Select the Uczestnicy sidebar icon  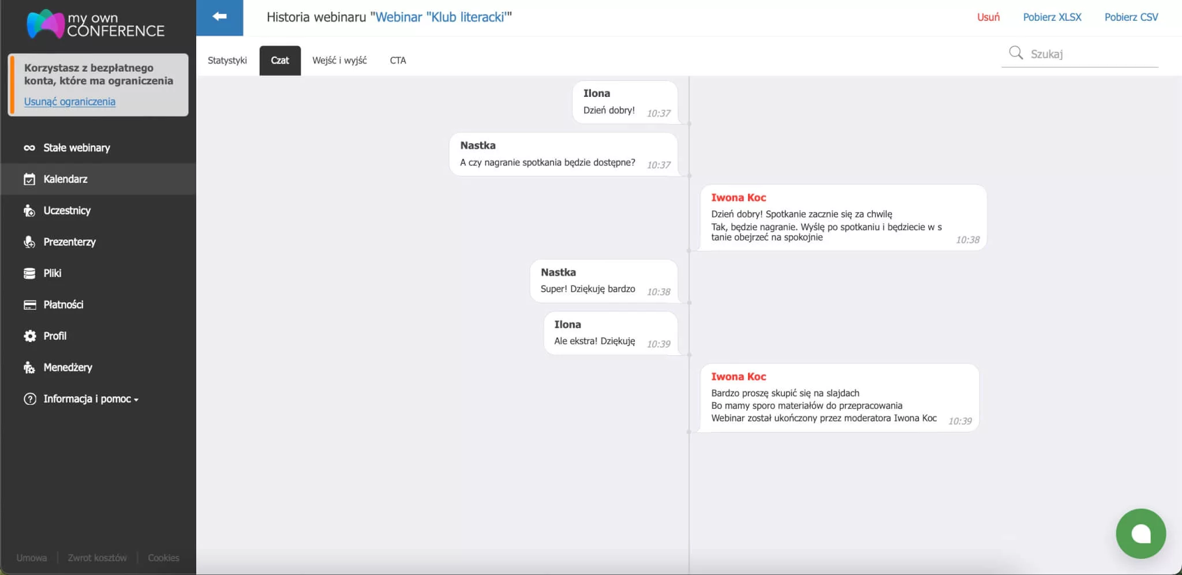31,211
